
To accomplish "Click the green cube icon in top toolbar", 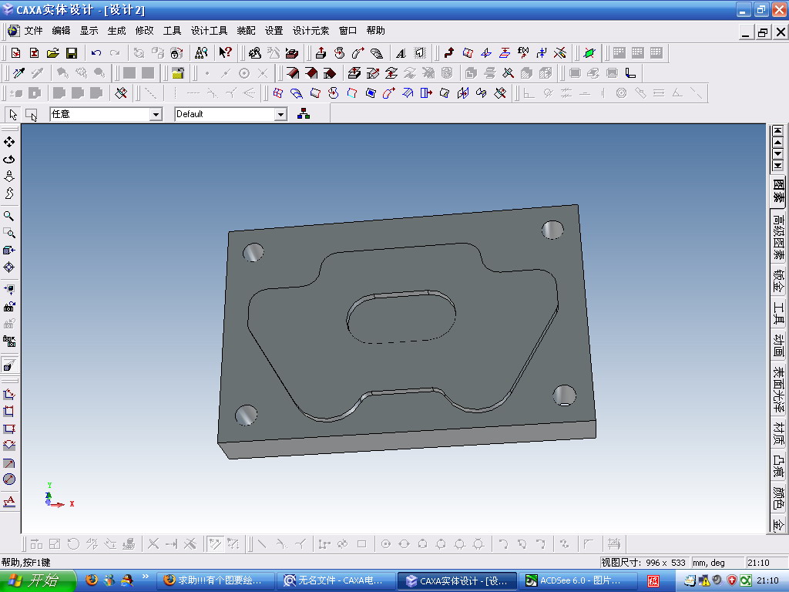I will (x=589, y=53).
